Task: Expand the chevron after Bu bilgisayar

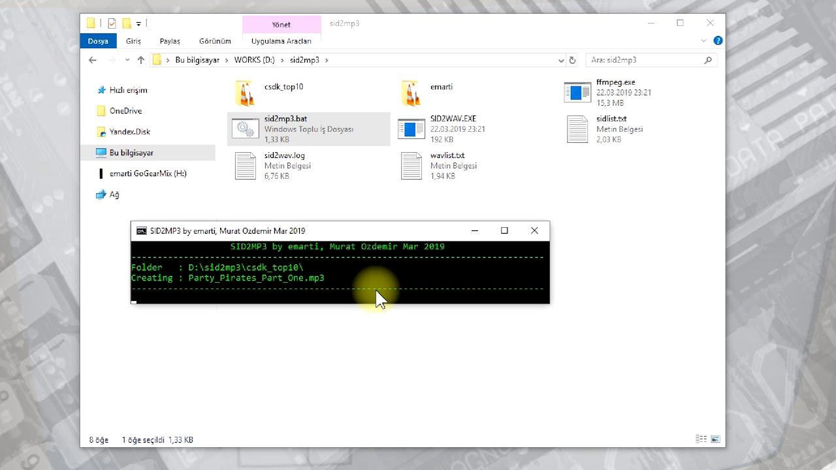Action: (x=227, y=60)
